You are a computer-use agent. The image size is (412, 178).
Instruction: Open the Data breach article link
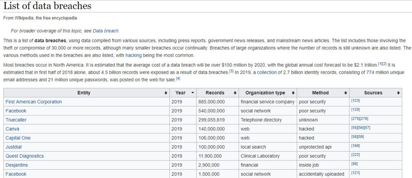[x=106, y=31]
